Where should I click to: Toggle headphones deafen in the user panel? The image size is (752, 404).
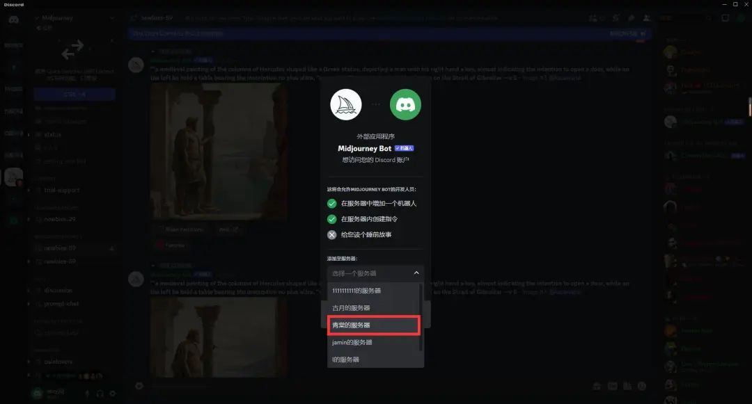click(x=100, y=394)
